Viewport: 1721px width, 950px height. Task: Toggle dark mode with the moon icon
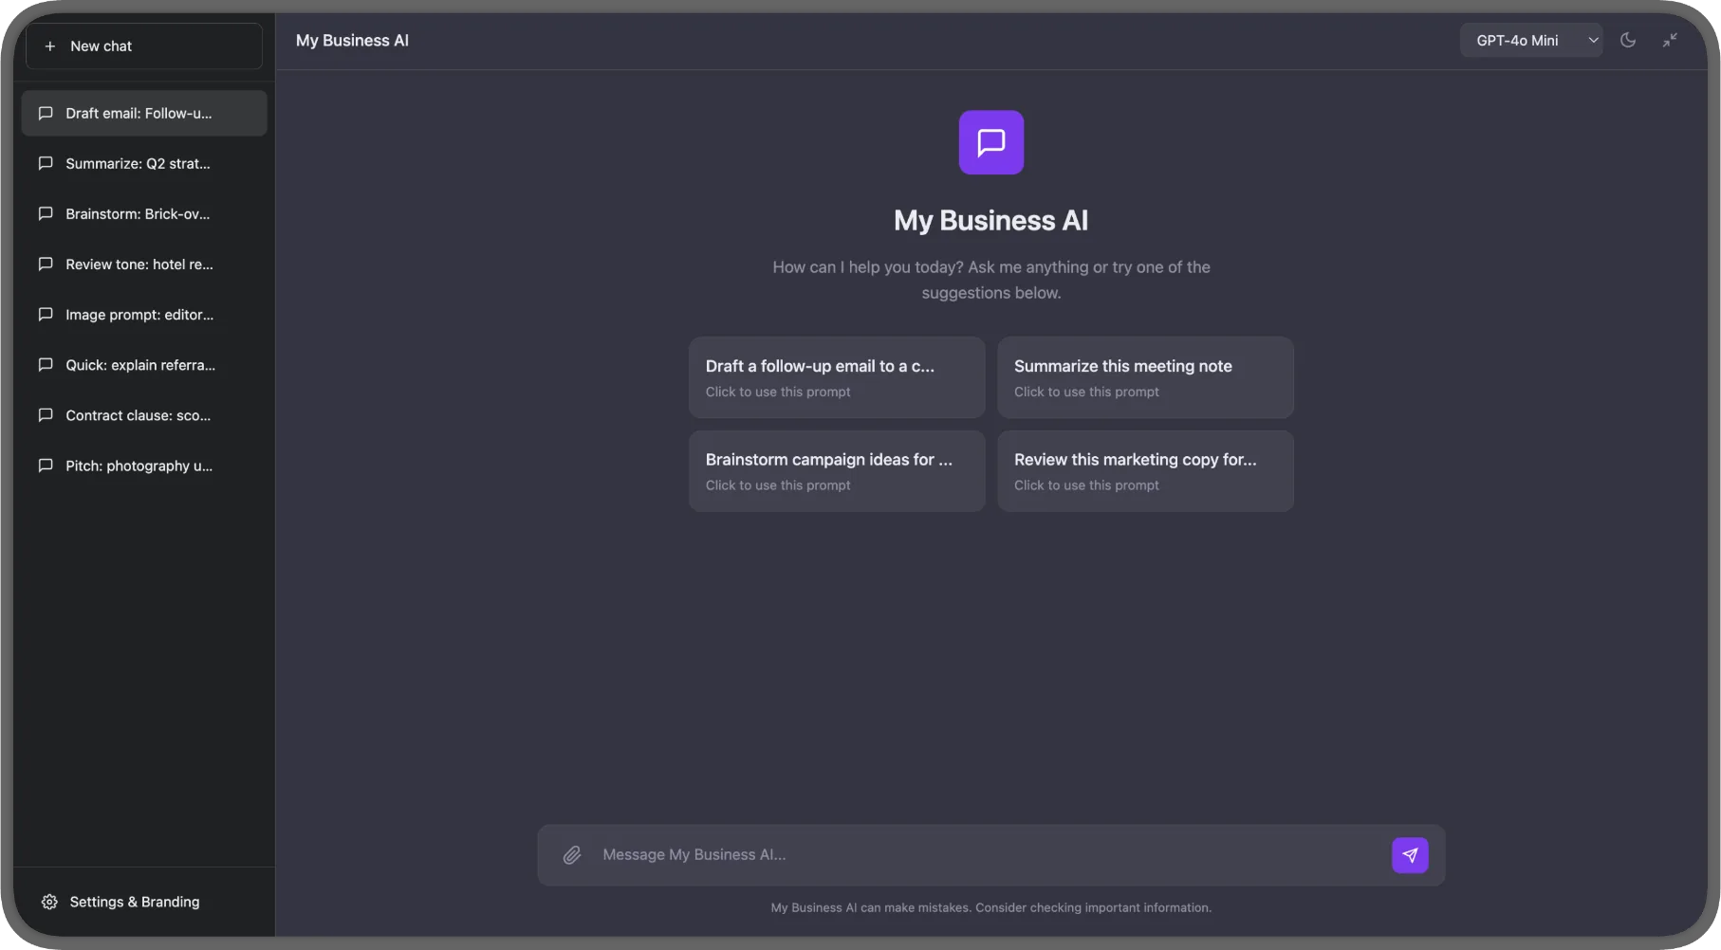(1628, 40)
